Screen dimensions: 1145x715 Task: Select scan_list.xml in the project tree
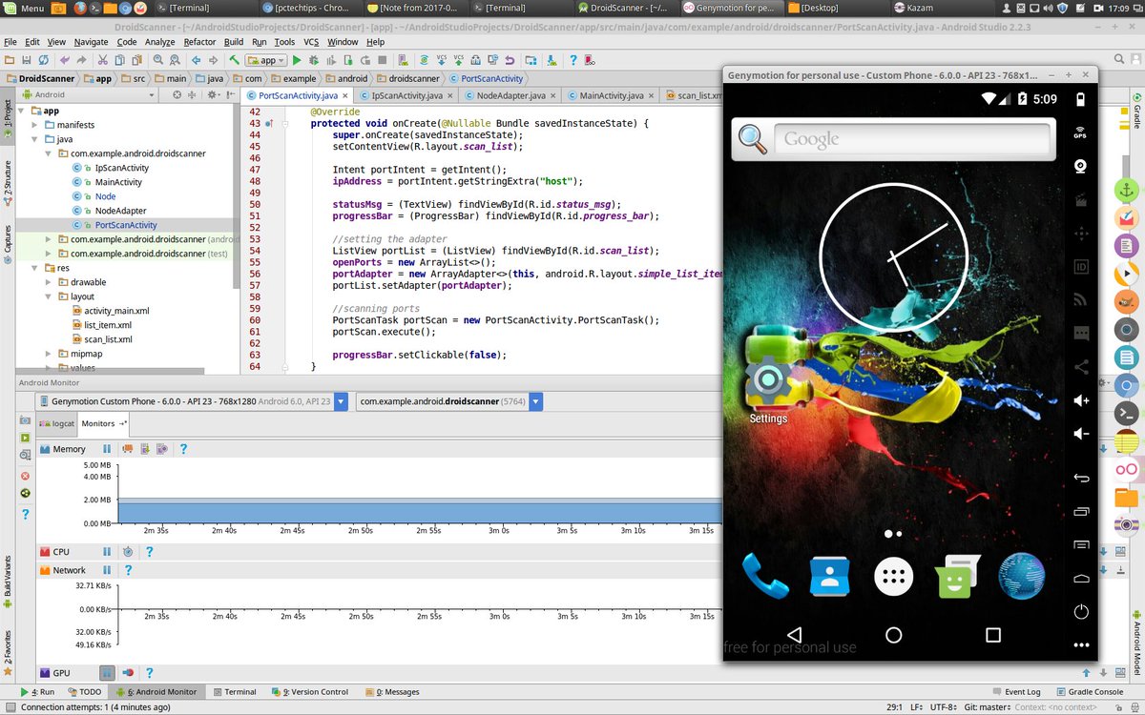108,339
